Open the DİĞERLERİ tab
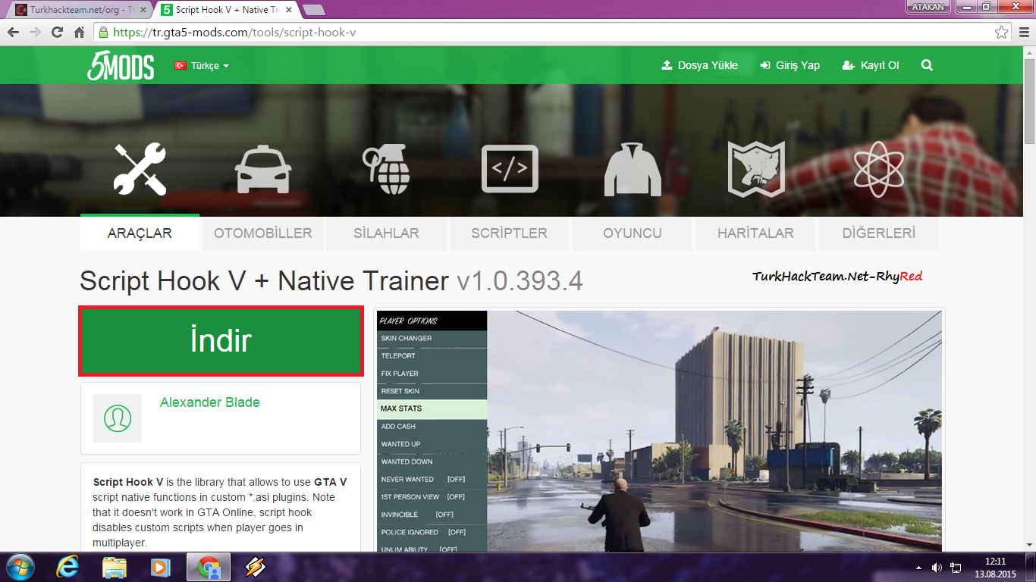 point(879,233)
